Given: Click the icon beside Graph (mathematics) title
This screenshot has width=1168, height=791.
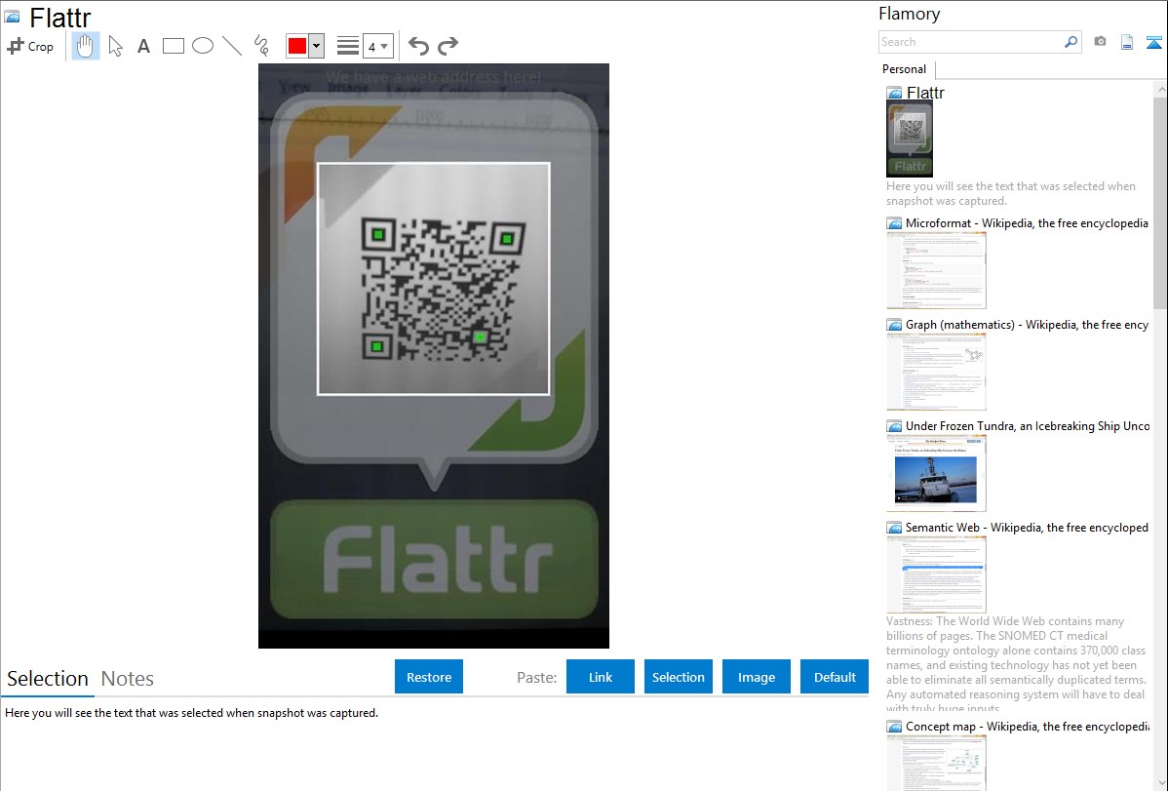Looking at the screenshot, I should pyautogui.click(x=895, y=325).
